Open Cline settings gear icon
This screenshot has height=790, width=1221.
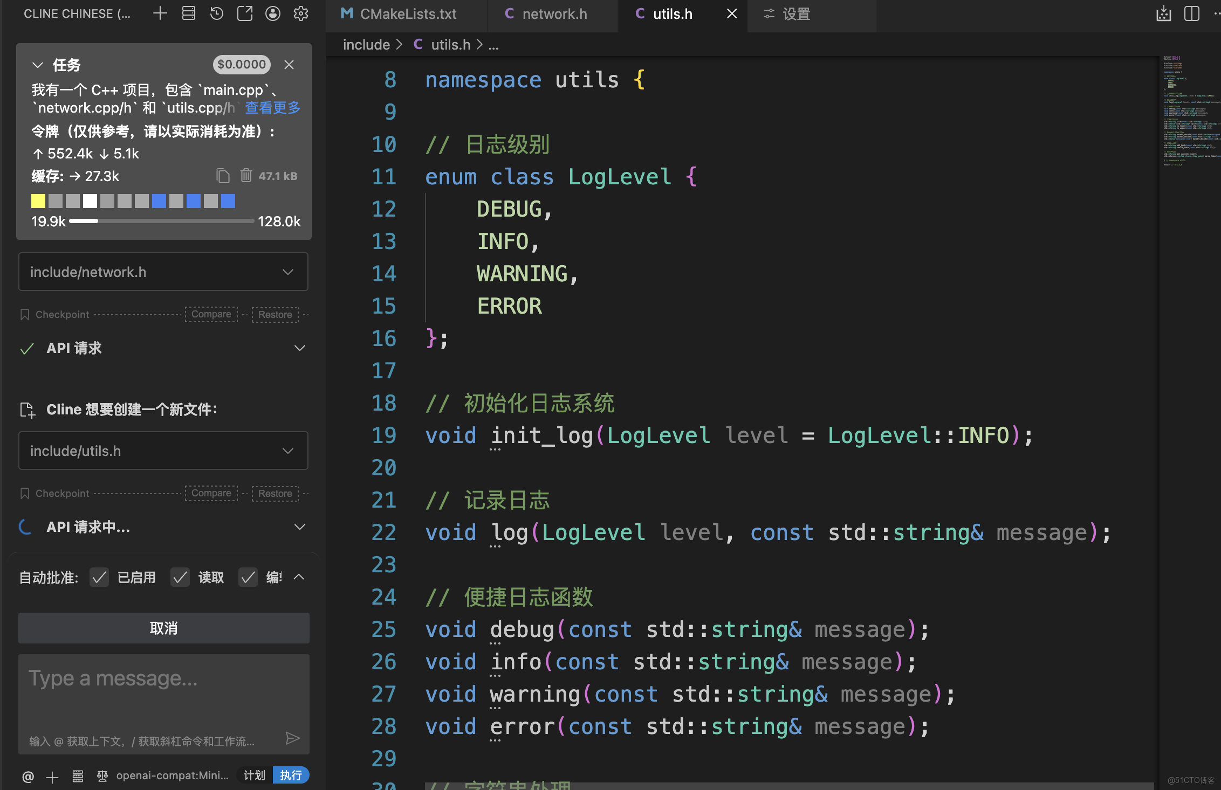coord(301,13)
